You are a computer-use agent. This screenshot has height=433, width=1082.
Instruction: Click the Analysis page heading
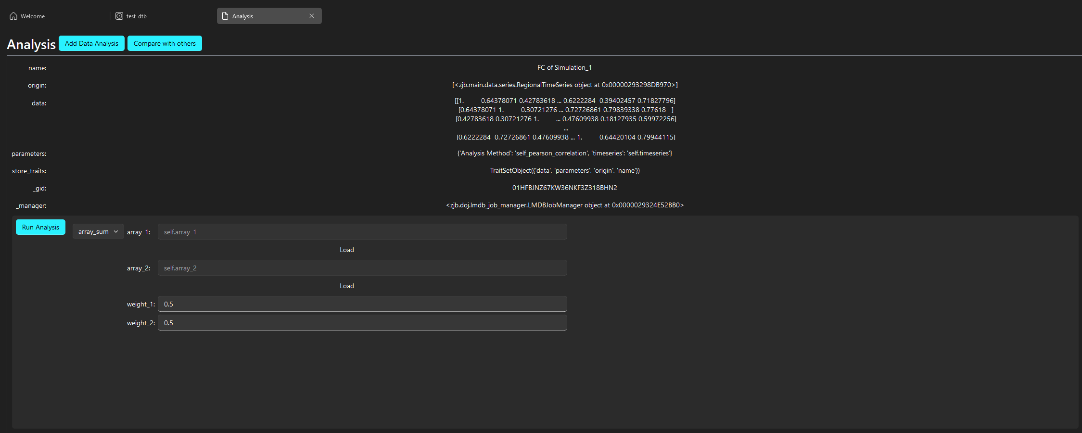31,44
